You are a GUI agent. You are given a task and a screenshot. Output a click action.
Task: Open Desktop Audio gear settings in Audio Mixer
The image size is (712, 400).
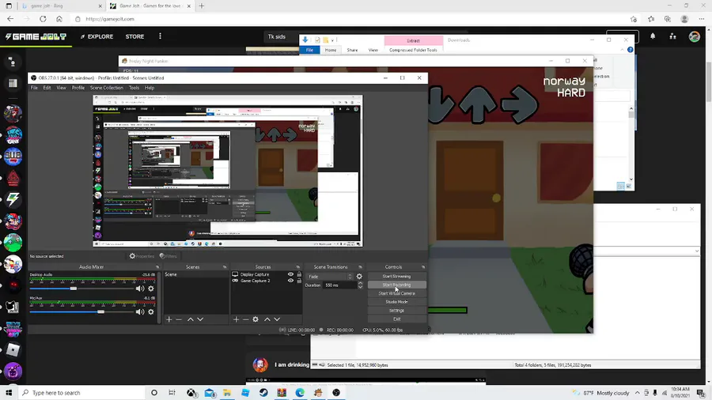[151, 289]
